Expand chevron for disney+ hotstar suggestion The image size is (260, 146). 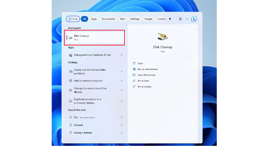pyautogui.click(x=122, y=133)
